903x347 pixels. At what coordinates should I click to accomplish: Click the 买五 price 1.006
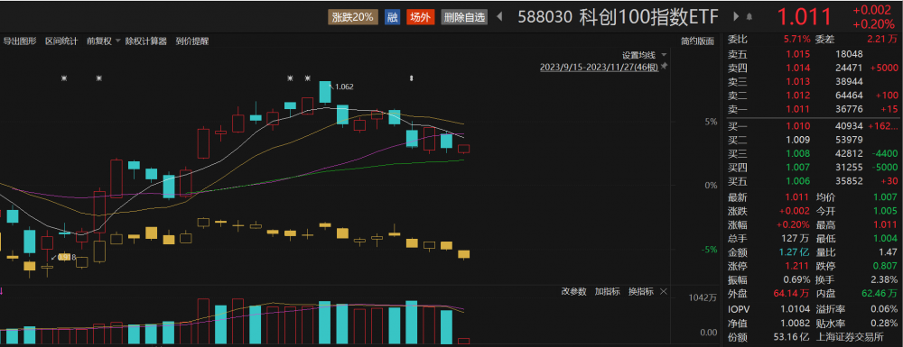(798, 181)
